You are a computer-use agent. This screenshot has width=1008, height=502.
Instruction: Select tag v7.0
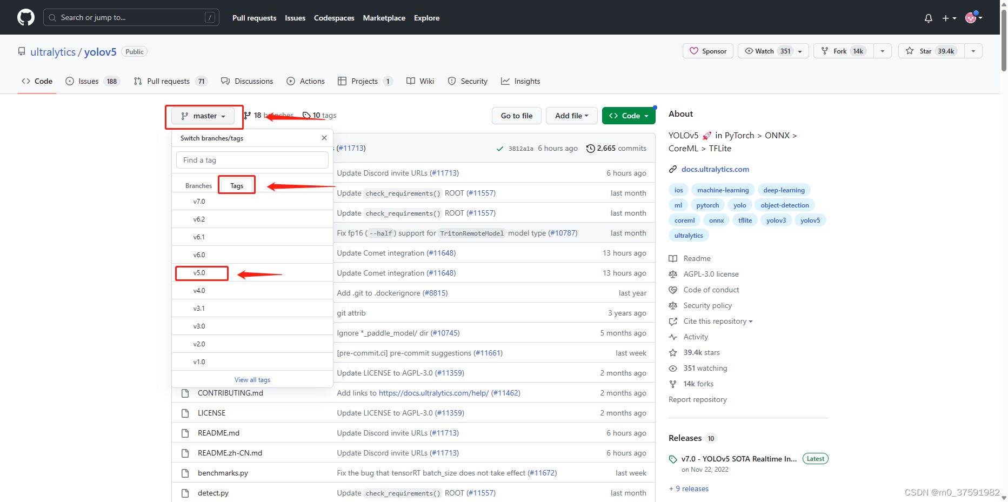(x=252, y=201)
